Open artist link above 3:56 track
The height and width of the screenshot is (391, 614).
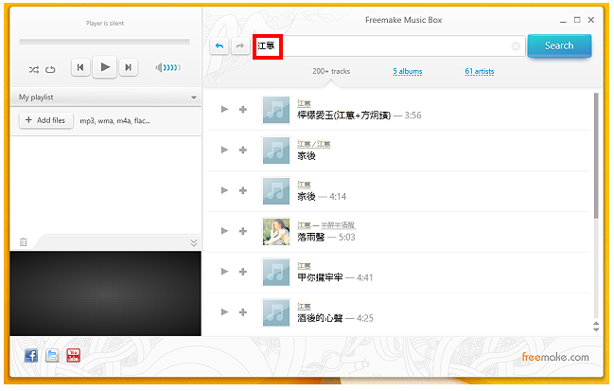(304, 103)
